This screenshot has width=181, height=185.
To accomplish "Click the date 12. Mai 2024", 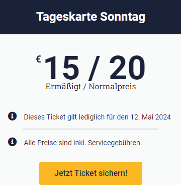I will click(150, 117).
